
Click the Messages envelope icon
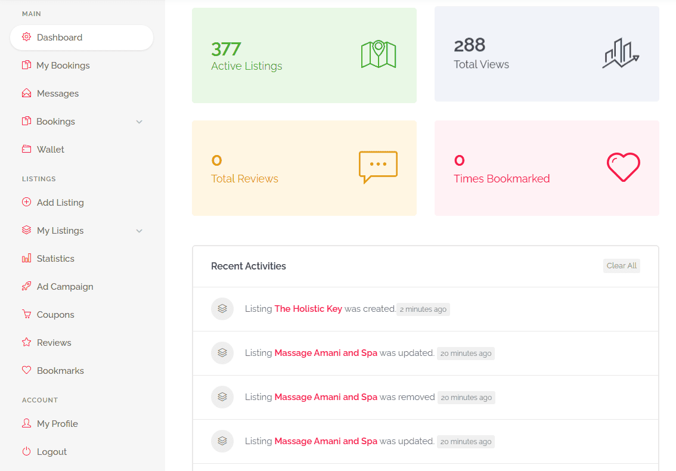(x=26, y=93)
